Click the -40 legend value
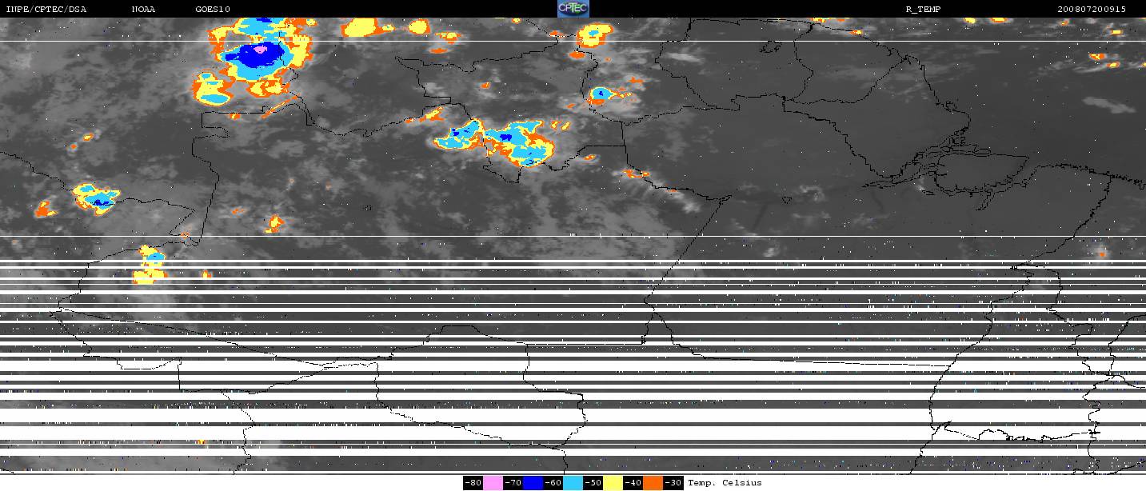Screen dimensions: 1146x491 coord(633,483)
